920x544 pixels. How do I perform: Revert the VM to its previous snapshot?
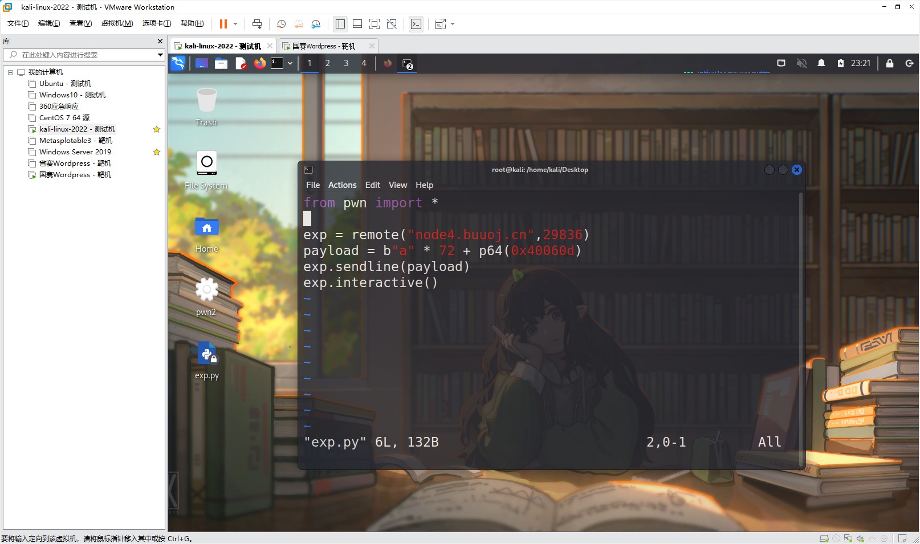pos(299,24)
